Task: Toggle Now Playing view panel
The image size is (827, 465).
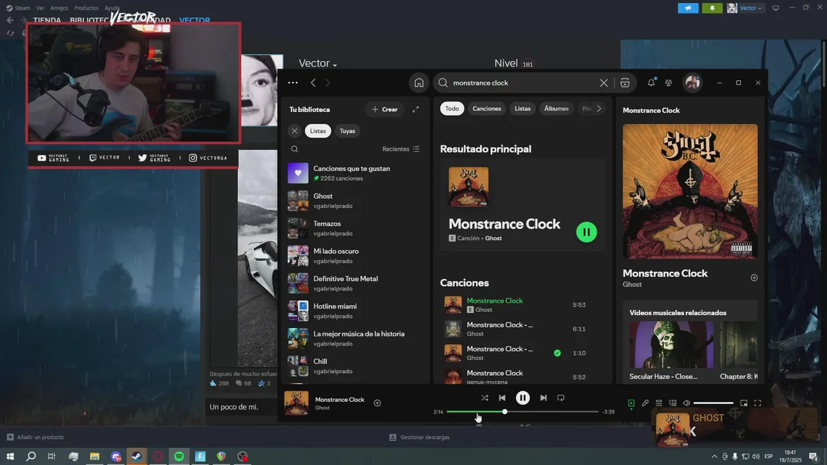Action: point(631,403)
